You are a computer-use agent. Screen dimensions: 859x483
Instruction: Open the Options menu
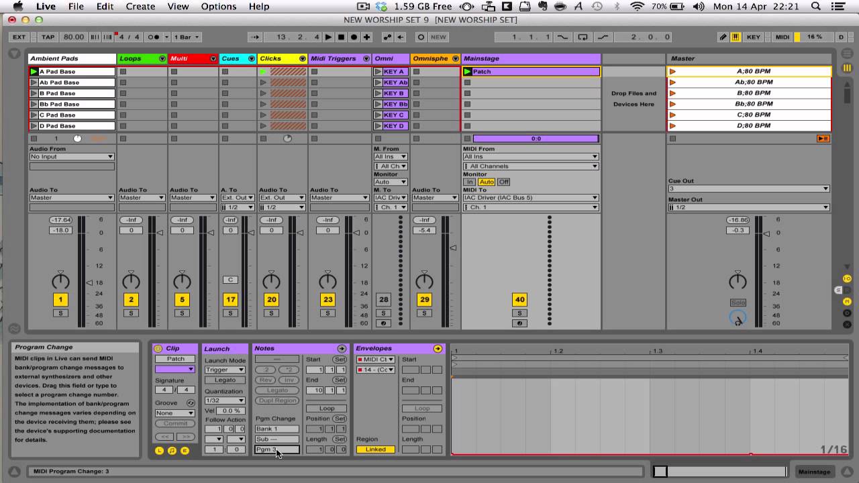(x=219, y=6)
